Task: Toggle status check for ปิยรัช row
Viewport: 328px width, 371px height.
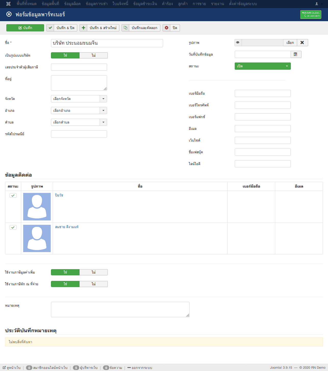Action: click(x=13, y=195)
